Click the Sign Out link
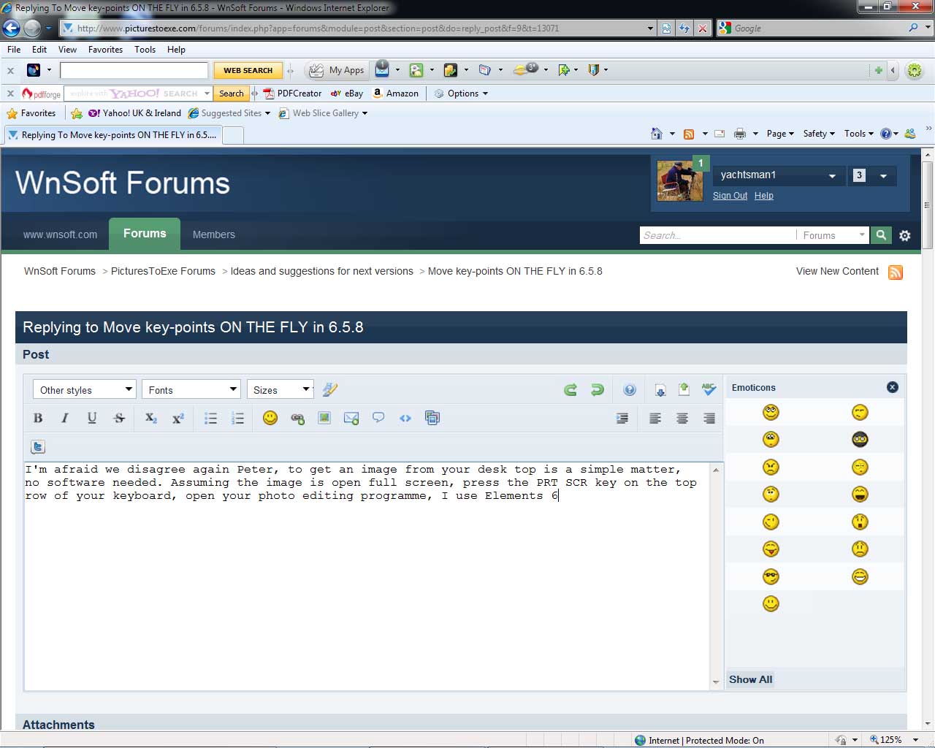The width and height of the screenshot is (935, 748). 730,196
